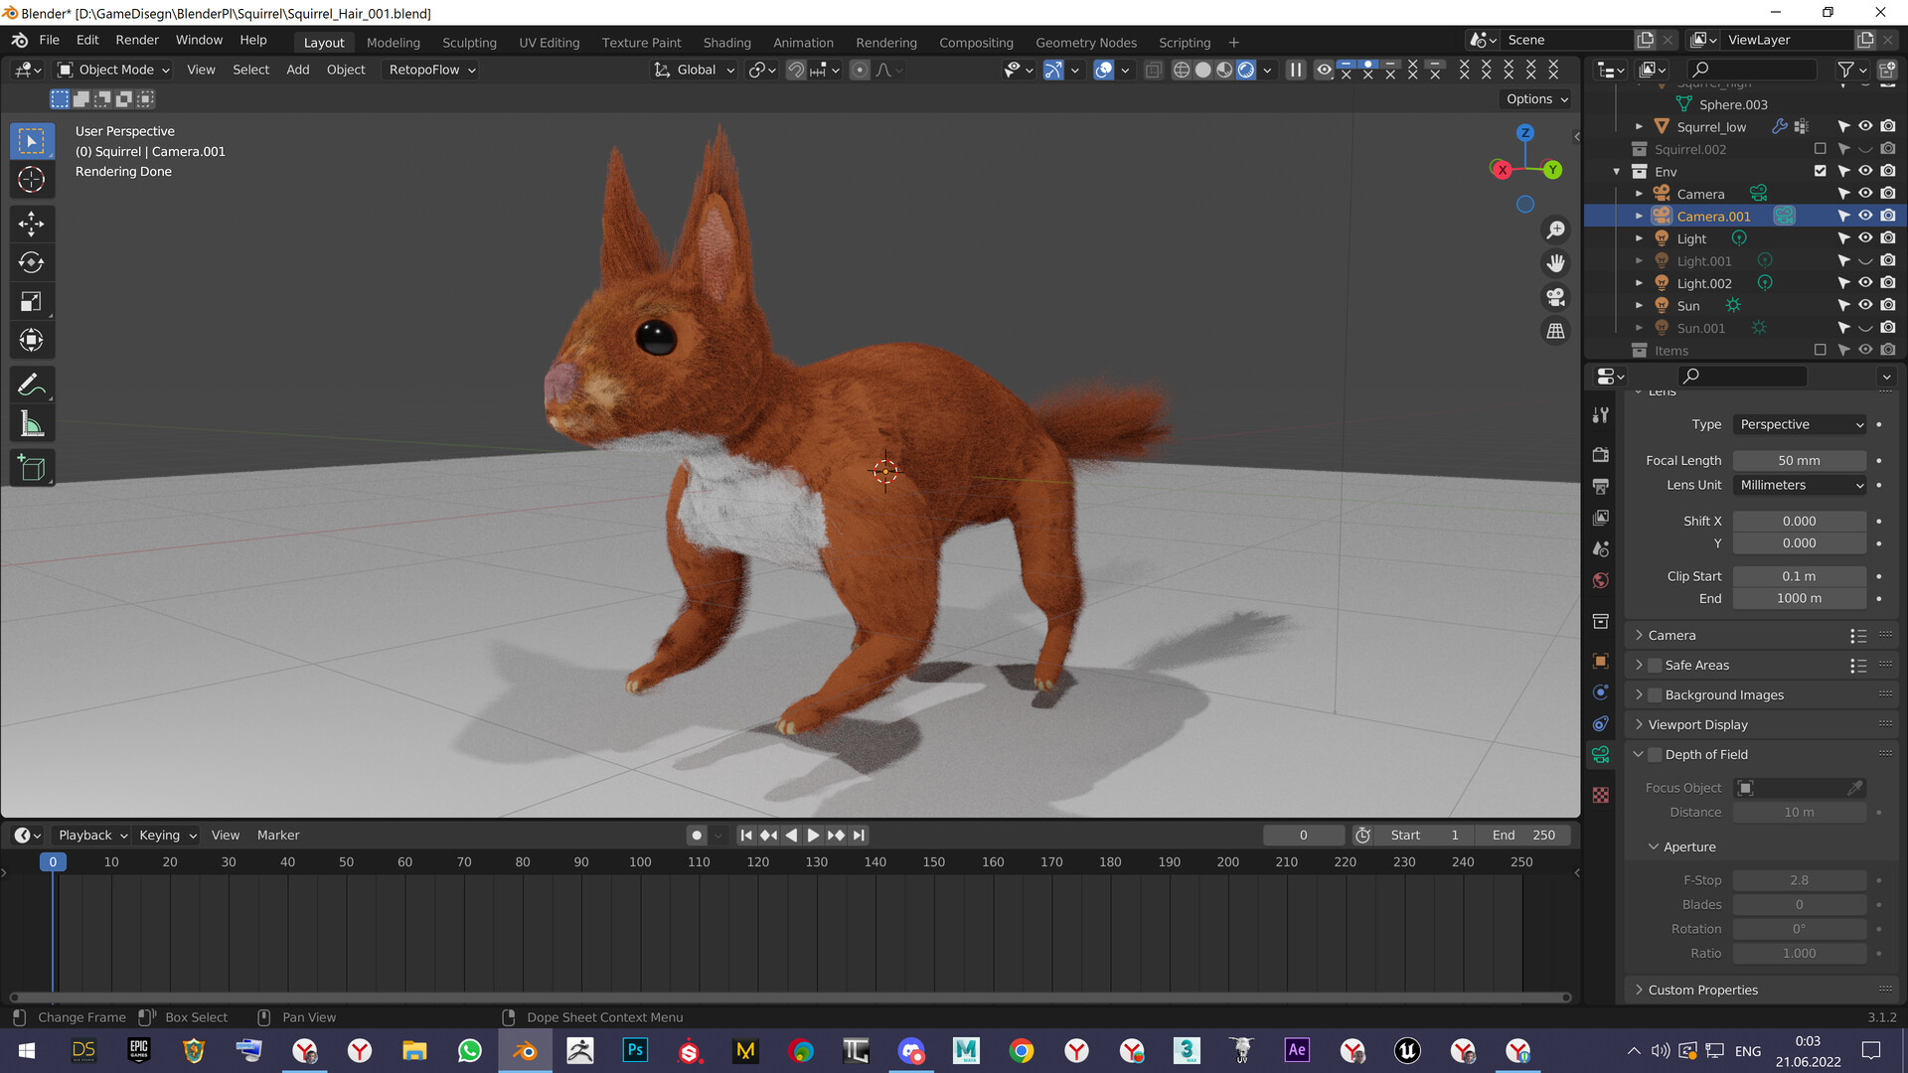This screenshot has width=1908, height=1073.
Task: Select the Add Cube tool
Action: point(32,467)
